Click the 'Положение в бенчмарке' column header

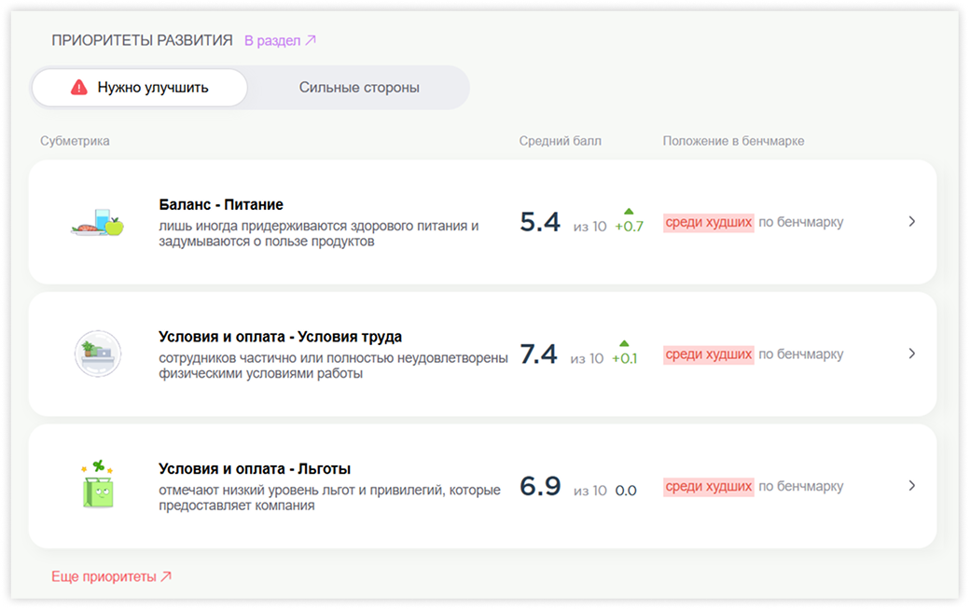(734, 141)
